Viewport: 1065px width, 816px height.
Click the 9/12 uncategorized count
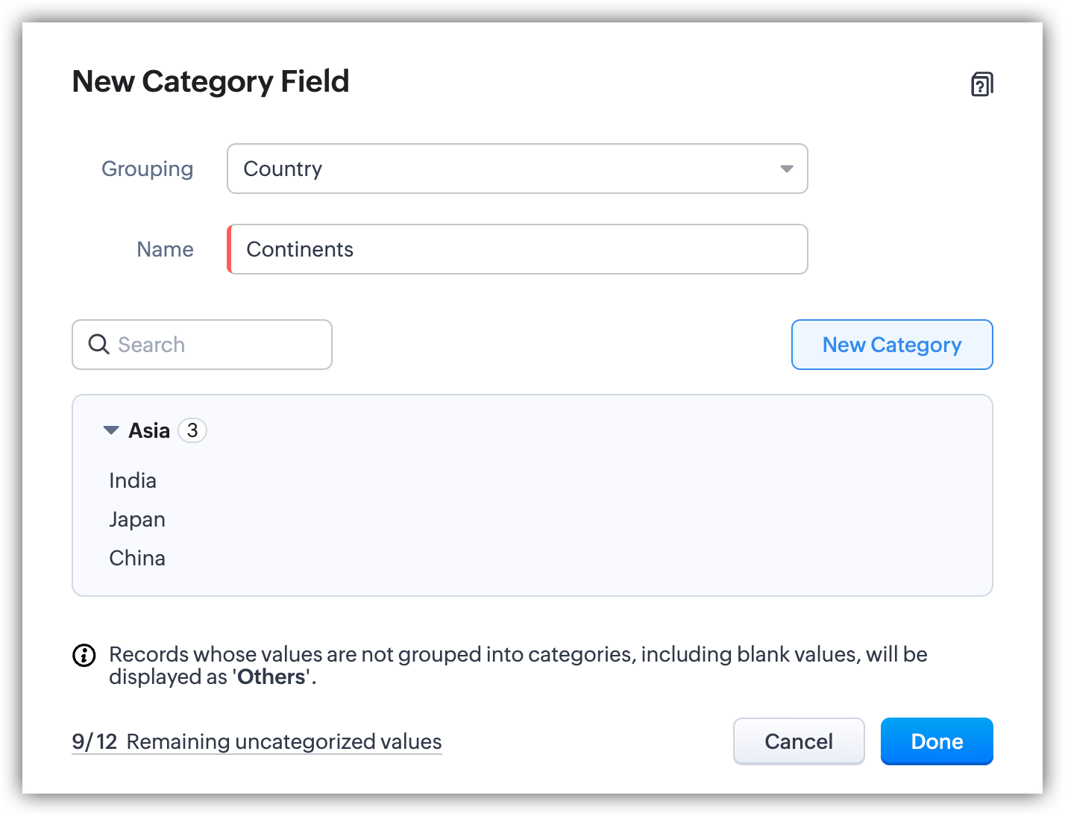(x=95, y=741)
